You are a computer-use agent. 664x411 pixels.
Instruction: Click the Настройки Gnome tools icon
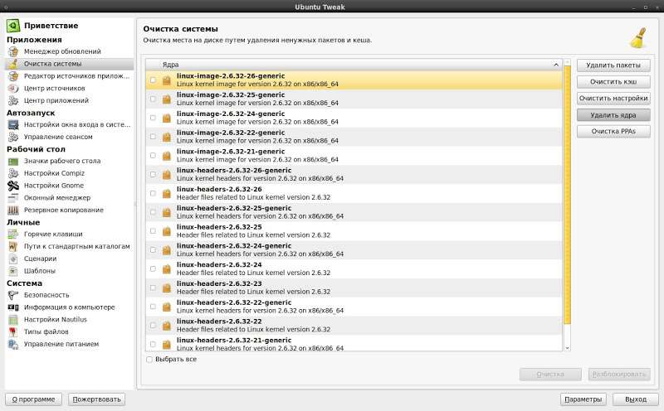[x=13, y=186]
